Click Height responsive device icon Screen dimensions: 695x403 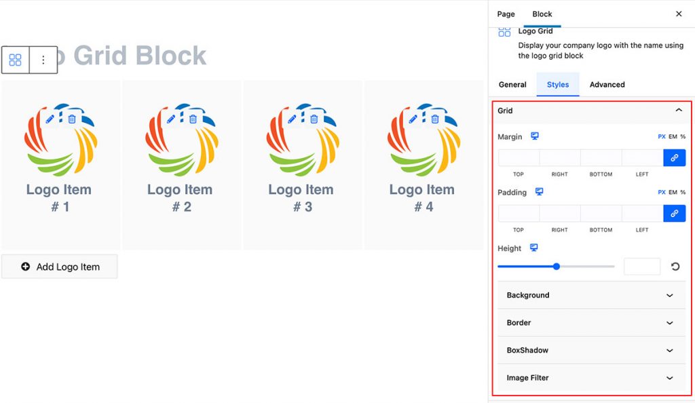coord(533,248)
